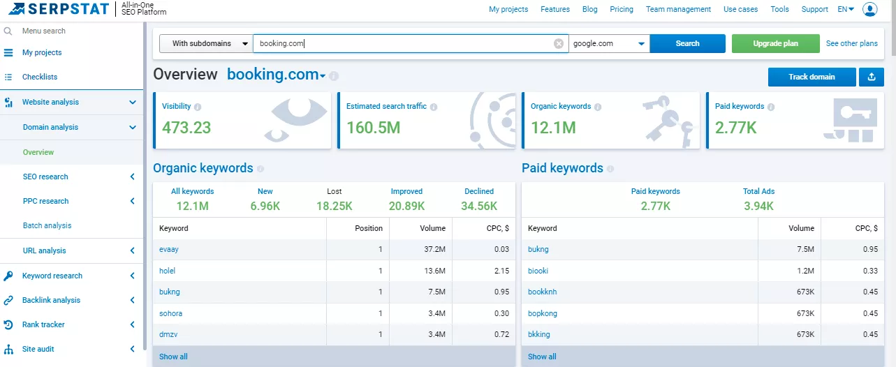Click the search magnifier icon in the sidebar

[8, 31]
